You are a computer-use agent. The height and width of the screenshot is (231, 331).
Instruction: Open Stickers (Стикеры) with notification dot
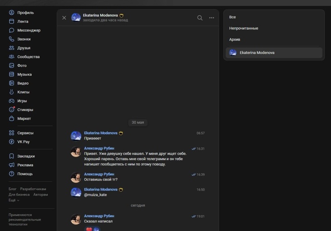coord(25,110)
